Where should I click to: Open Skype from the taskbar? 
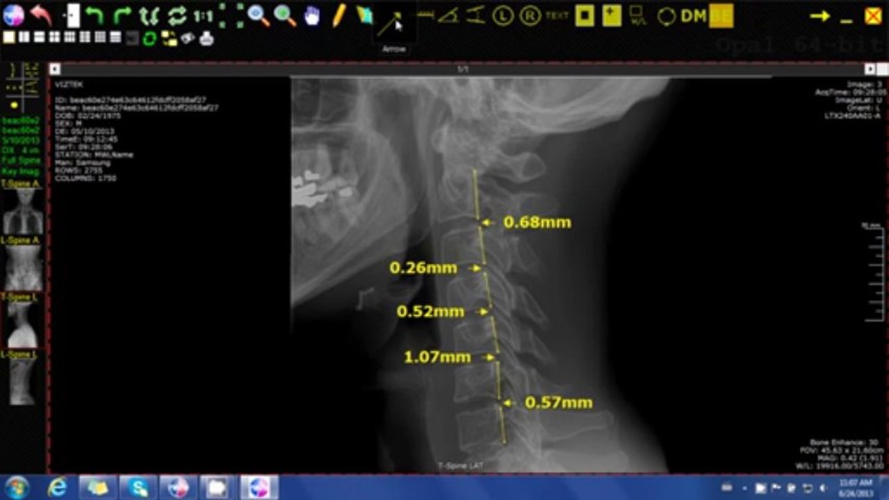coord(138,487)
